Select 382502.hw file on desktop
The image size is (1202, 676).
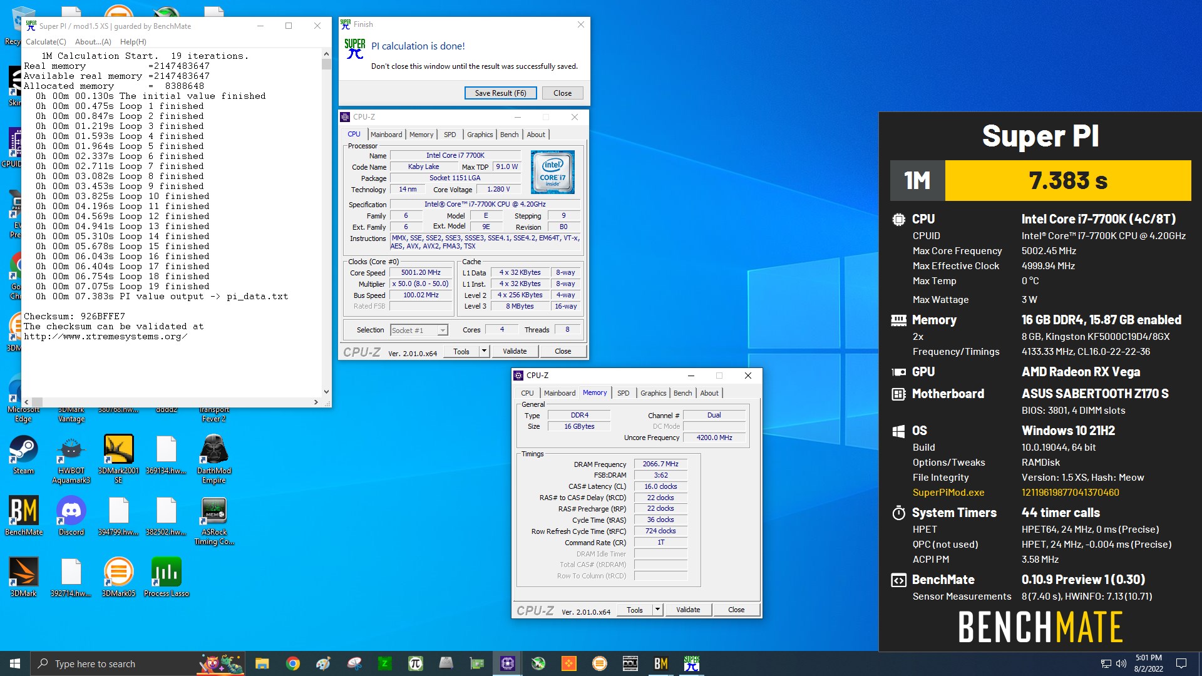tap(166, 516)
